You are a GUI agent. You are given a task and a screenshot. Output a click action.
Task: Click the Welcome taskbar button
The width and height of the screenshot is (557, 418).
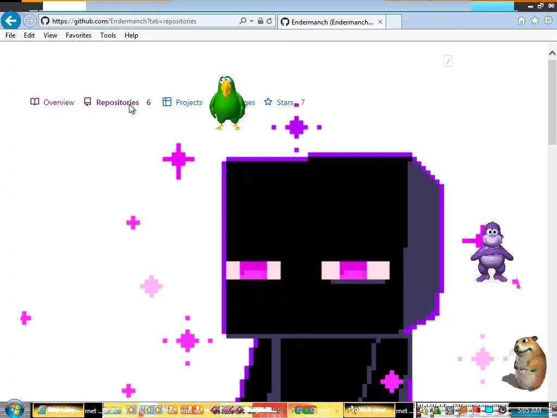(369, 410)
